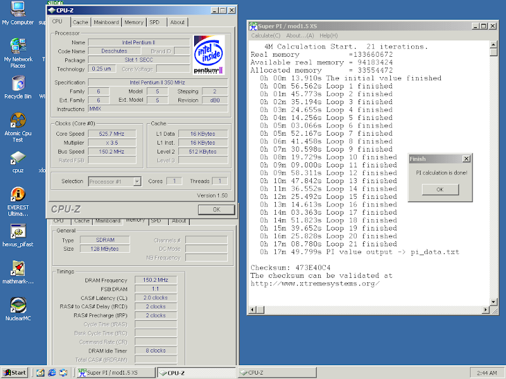Click the Super PI horizontal scrollbar right arrow
The width and height of the screenshot is (506, 379).
point(486,310)
